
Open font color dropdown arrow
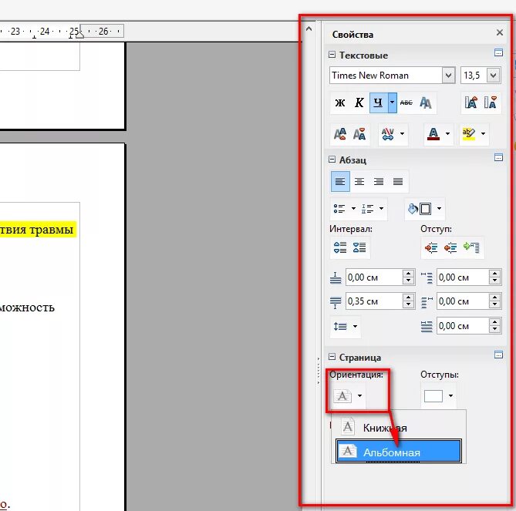tap(447, 134)
